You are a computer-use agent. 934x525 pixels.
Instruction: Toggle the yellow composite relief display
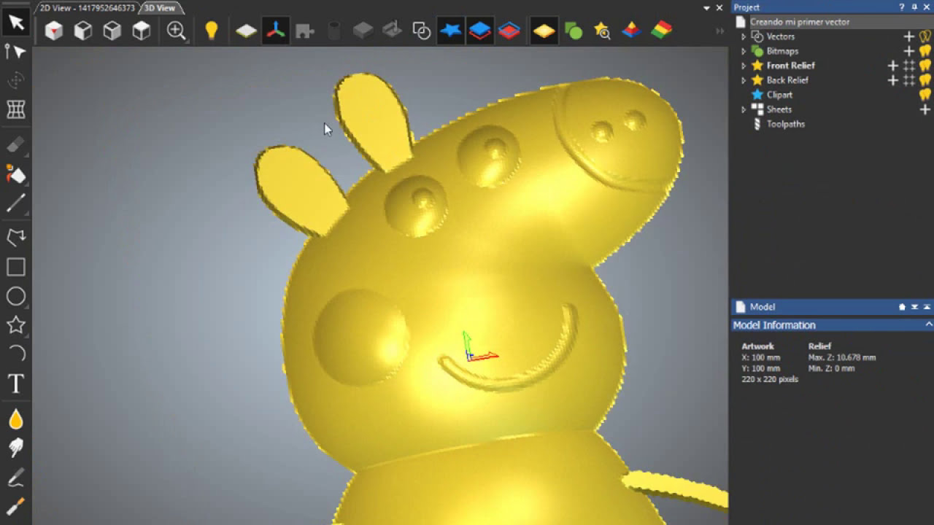click(x=544, y=31)
